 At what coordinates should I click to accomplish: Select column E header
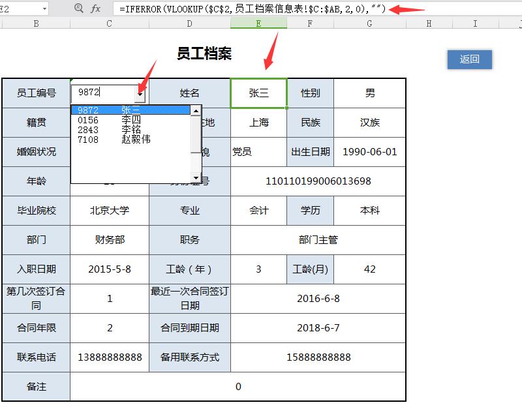[259, 23]
